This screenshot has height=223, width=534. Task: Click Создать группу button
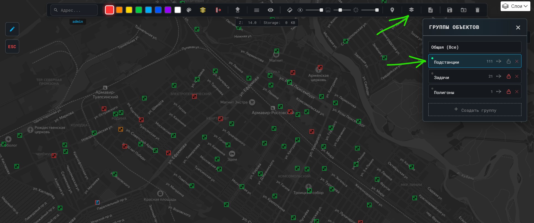click(475, 110)
